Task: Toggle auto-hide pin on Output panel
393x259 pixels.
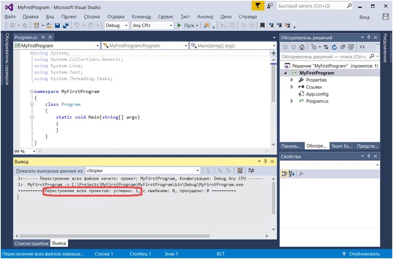Action: [x=265, y=162]
